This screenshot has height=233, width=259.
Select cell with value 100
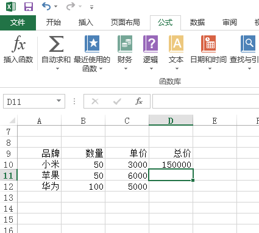point(83,187)
